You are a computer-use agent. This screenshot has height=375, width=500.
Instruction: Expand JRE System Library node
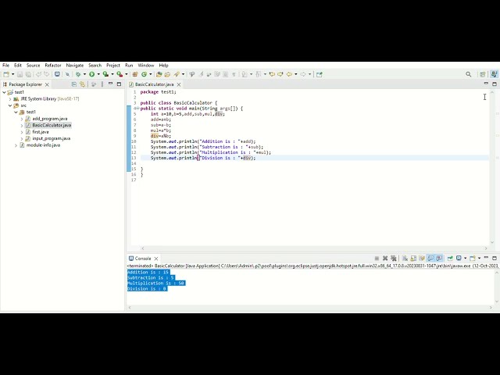click(10, 99)
